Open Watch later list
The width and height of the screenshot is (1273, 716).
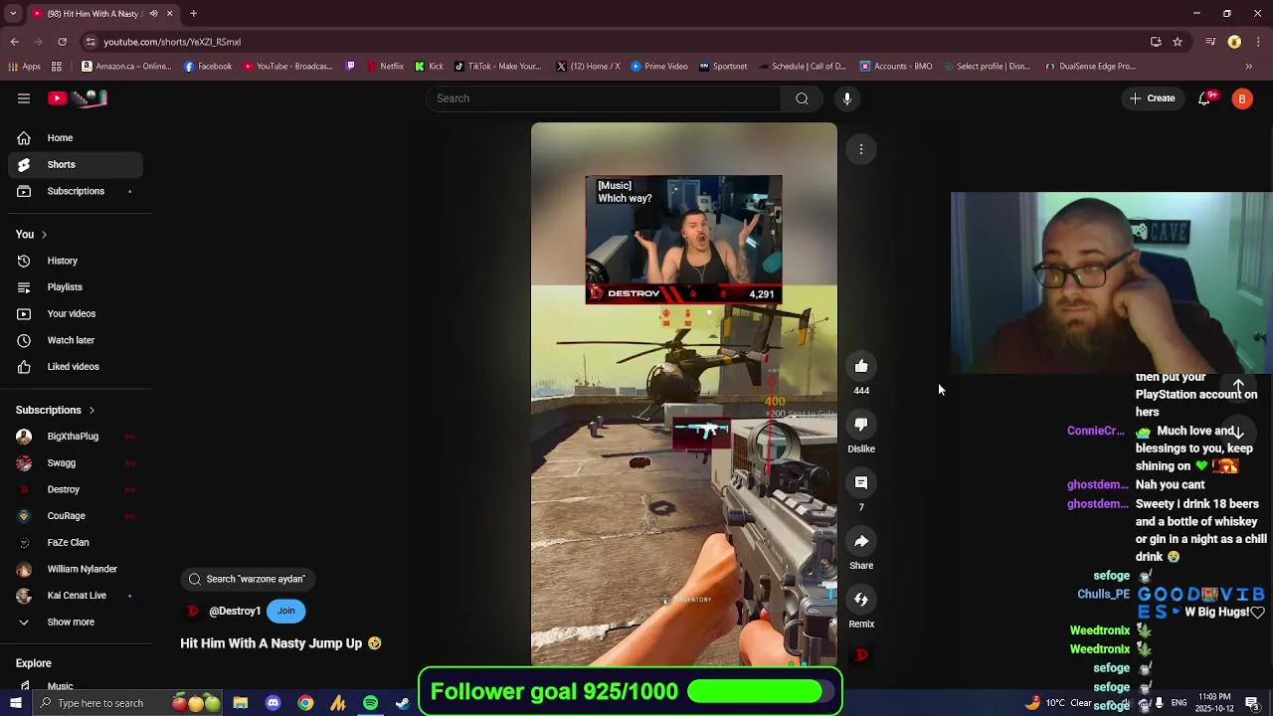pos(76,340)
